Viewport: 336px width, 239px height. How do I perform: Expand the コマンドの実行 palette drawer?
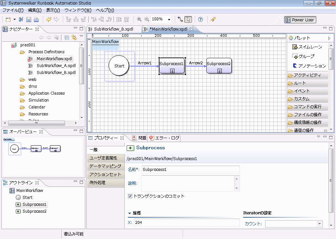click(x=307, y=107)
